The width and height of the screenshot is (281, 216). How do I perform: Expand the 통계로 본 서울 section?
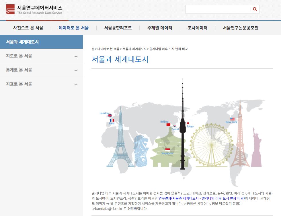click(76, 70)
